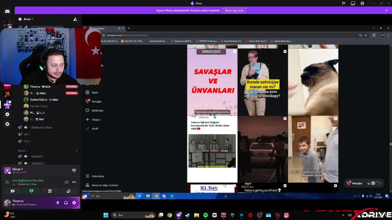Disconnect from voice with phone icon

74,182
